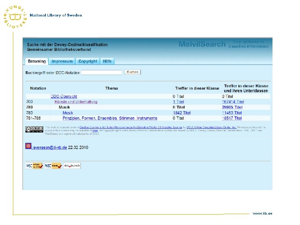Image resolution: width=300 pixels, height=225 pixels.
Task: Click the Treffer in dieser Klasse header
Action: pyautogui.click(x=197, y=88)
